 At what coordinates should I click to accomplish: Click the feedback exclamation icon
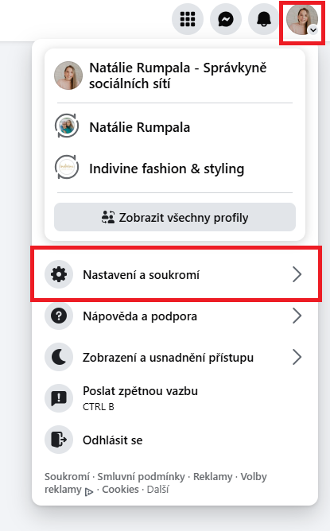pyautogui.click(x=59, y=398)
